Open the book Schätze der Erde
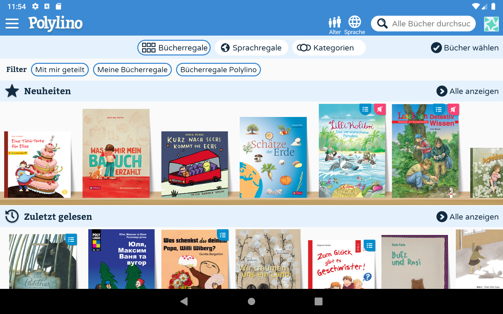503x314 pixels. pos(273,157)
